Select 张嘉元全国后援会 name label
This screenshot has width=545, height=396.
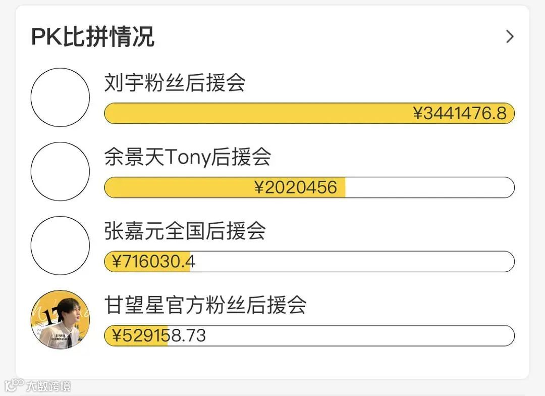(x=185, y=231)
